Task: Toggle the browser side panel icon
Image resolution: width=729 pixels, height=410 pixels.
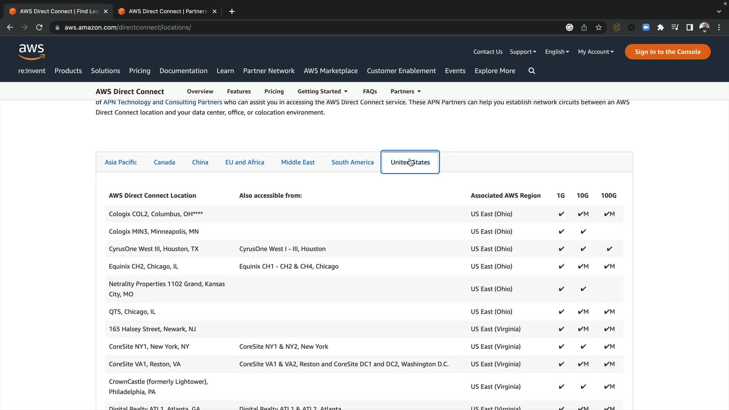Action: 690,27
